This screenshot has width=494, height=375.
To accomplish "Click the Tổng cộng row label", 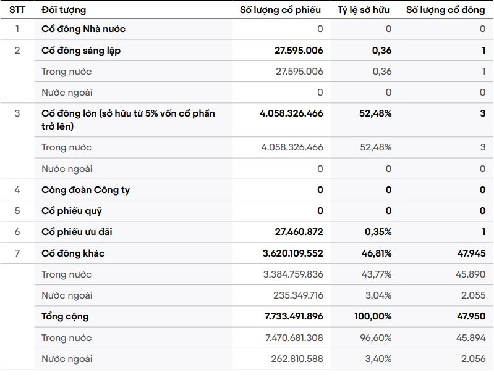I will [65, 316].
